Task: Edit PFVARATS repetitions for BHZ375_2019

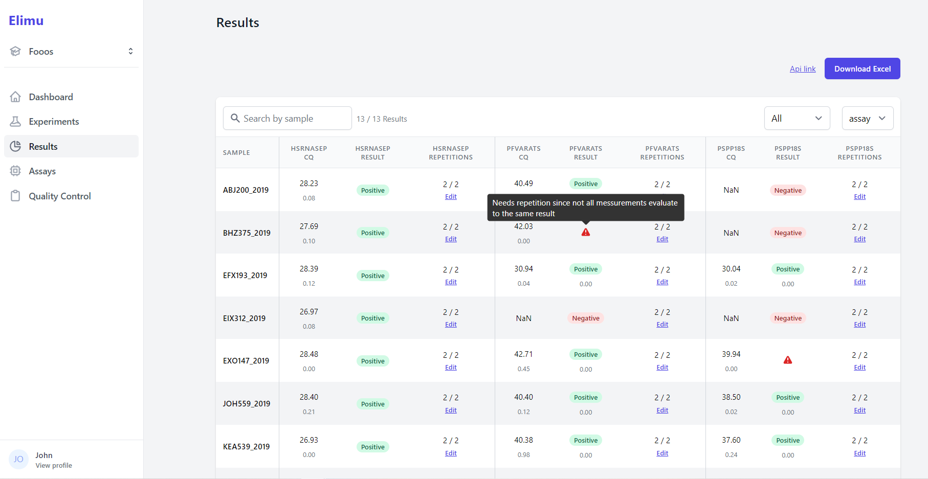Action: [x=662, y=239]
